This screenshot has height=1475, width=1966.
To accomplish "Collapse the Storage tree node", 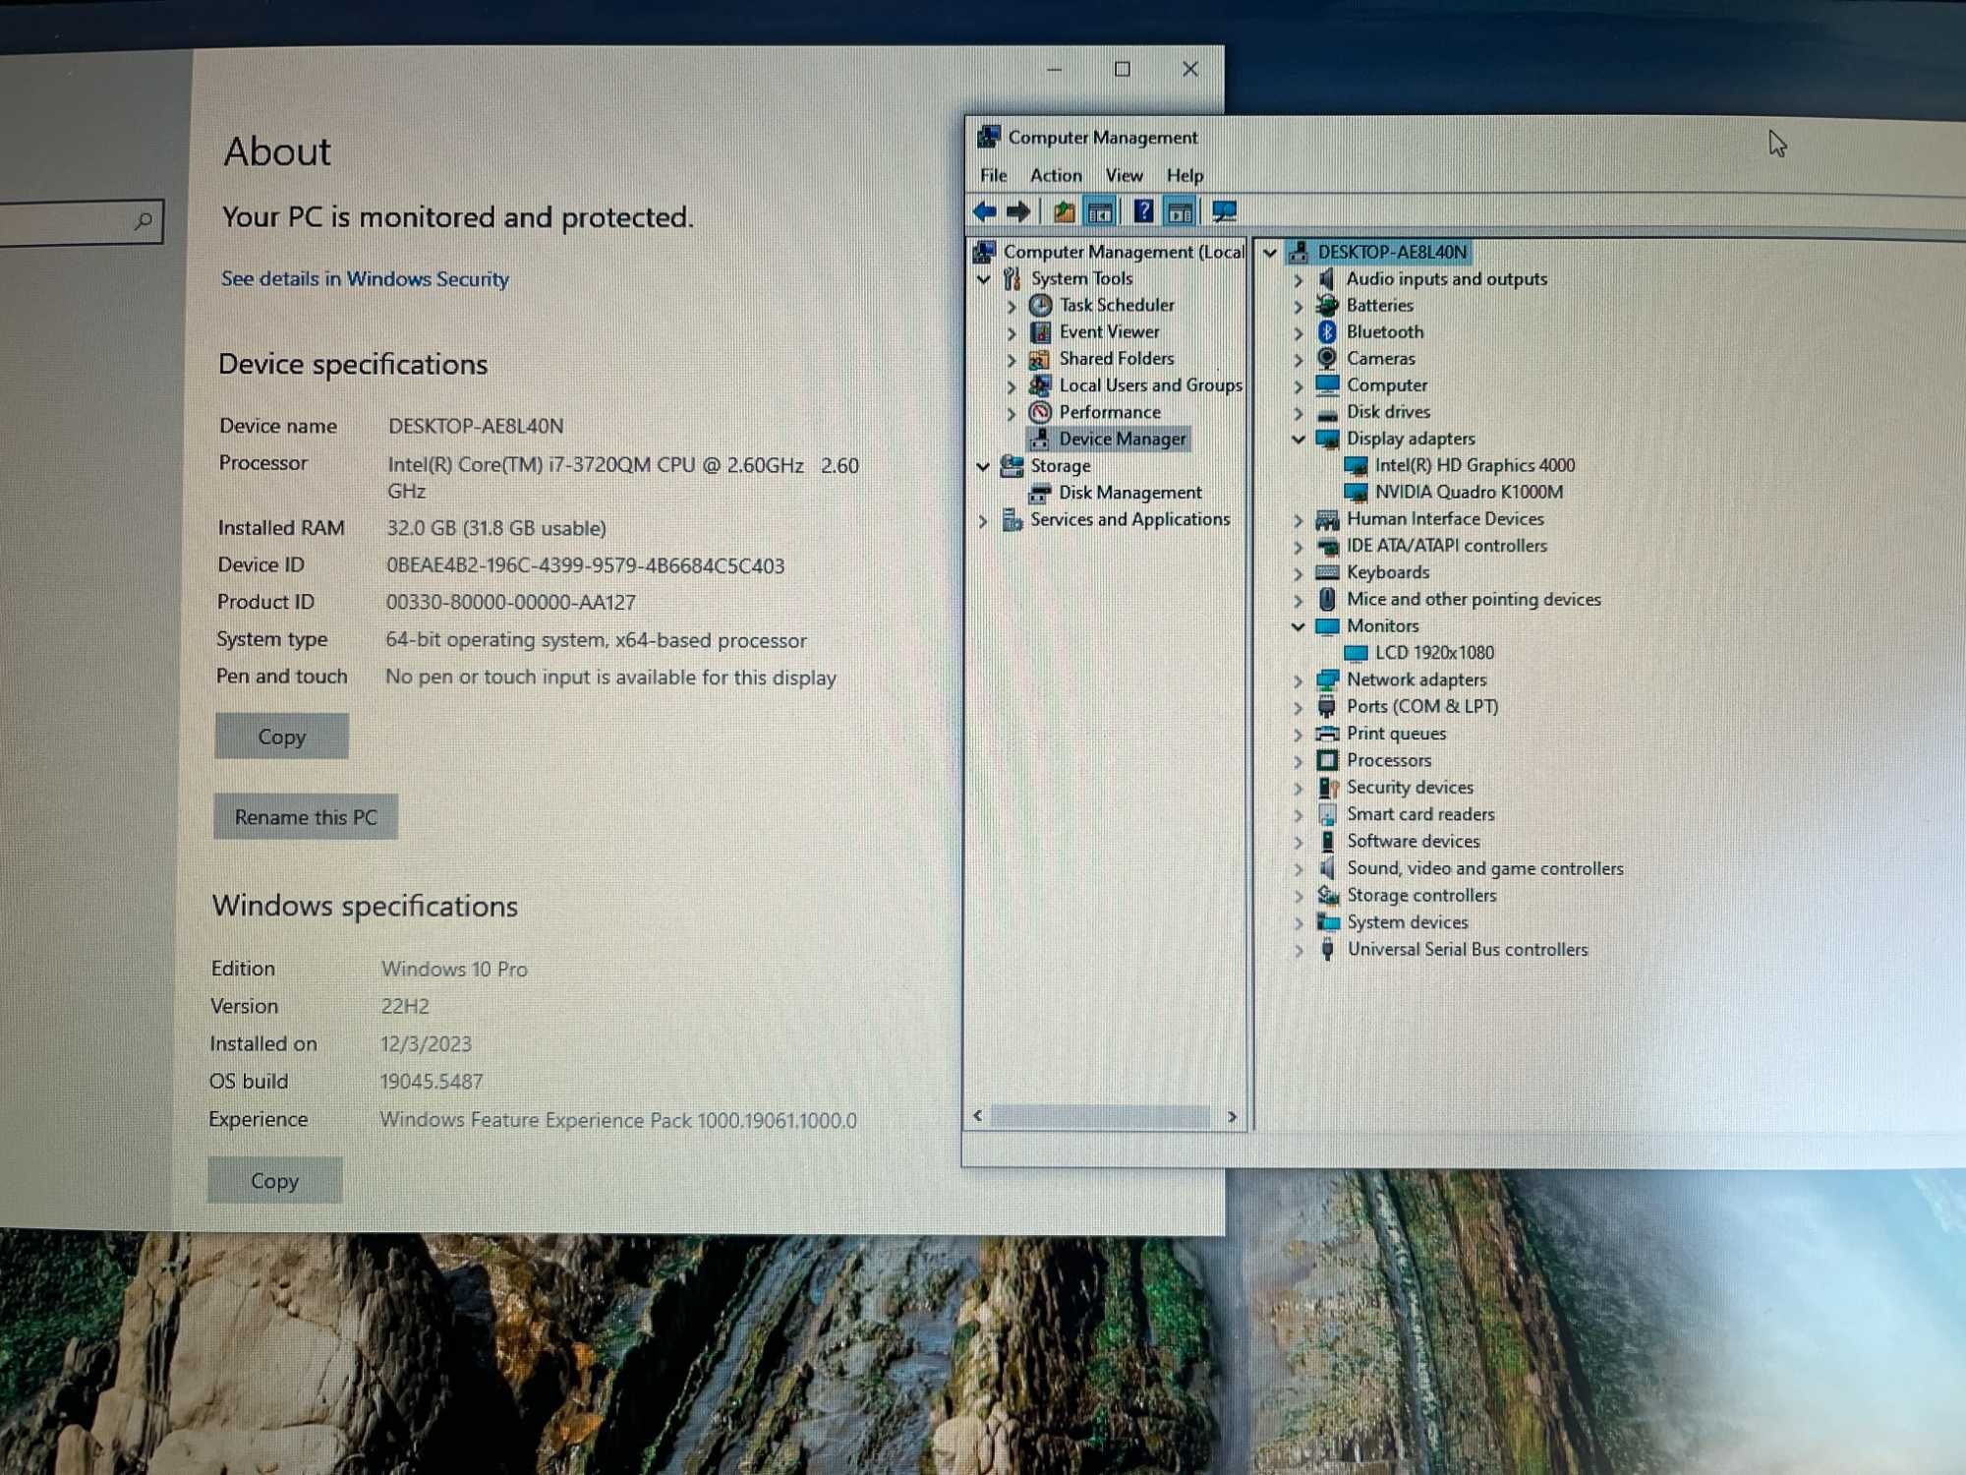I will click(x=983, y=466).
